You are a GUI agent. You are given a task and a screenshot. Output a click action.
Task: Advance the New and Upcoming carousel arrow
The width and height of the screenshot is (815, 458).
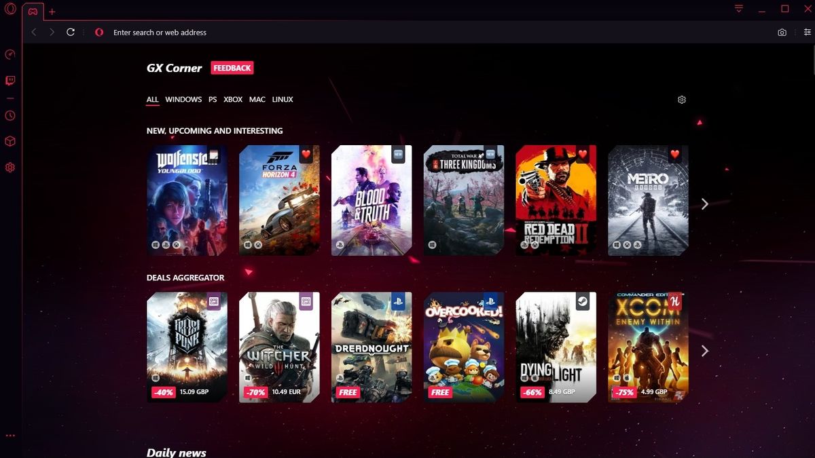coord(705,204)
